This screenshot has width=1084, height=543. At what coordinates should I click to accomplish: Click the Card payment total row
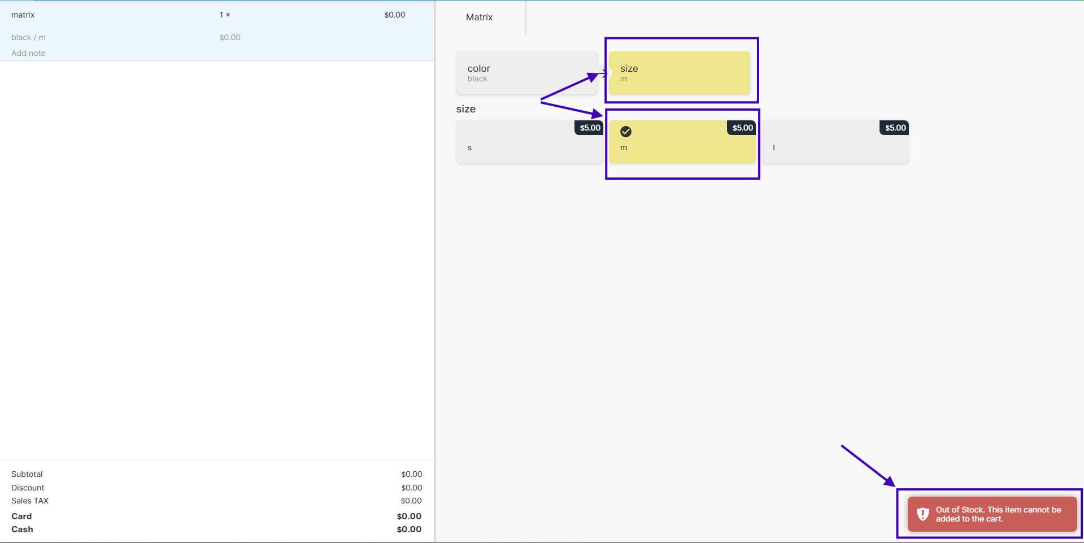216,516
